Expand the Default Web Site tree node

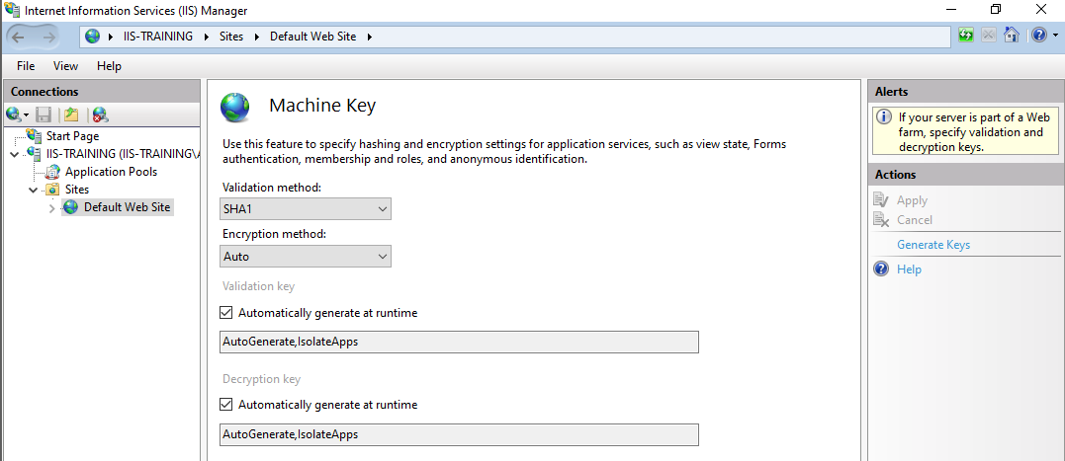click(x=51, y=207)
